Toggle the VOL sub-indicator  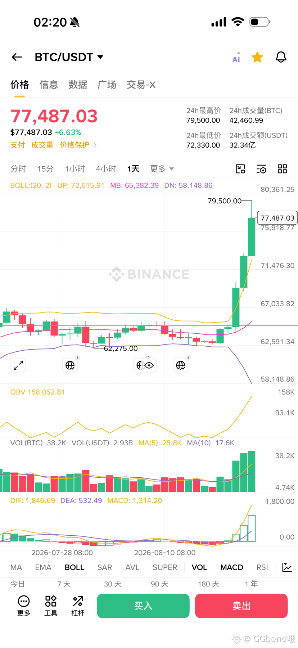tap(199, 567)
